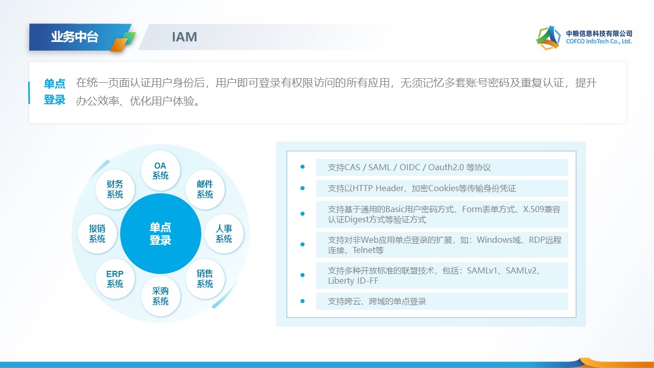This screenshot has height=368, width=654.
Task: Select the 邮件系统 circle
Action: point(205,189)
